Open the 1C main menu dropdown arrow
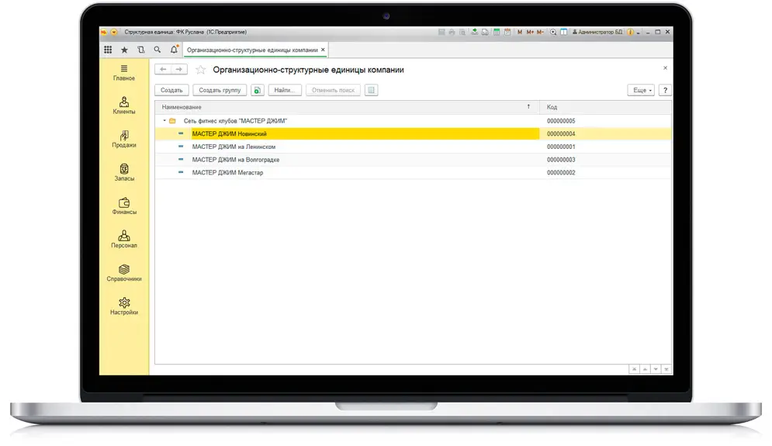 click(x=114, y=32)
